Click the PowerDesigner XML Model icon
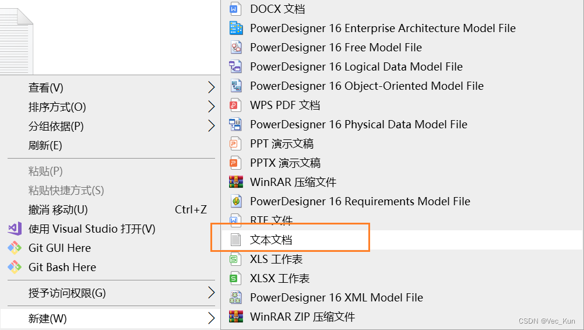The image size is (584, 330). [236, 297]
